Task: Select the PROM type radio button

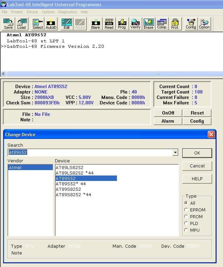Action: click(x=186, y=217)
